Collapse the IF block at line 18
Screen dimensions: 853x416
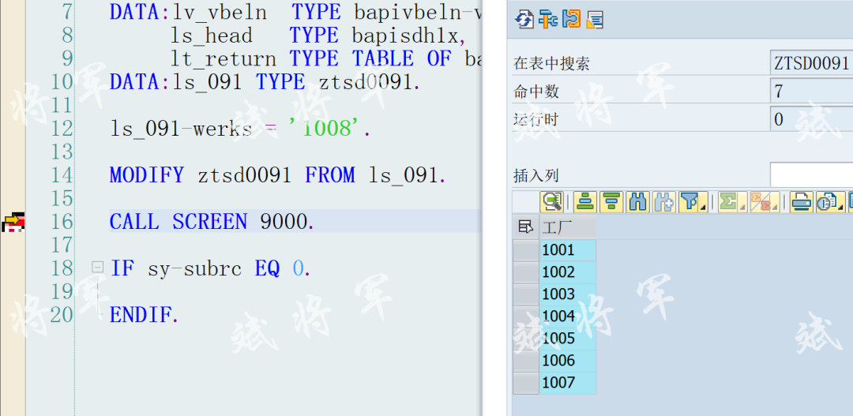tap(97, 267)
